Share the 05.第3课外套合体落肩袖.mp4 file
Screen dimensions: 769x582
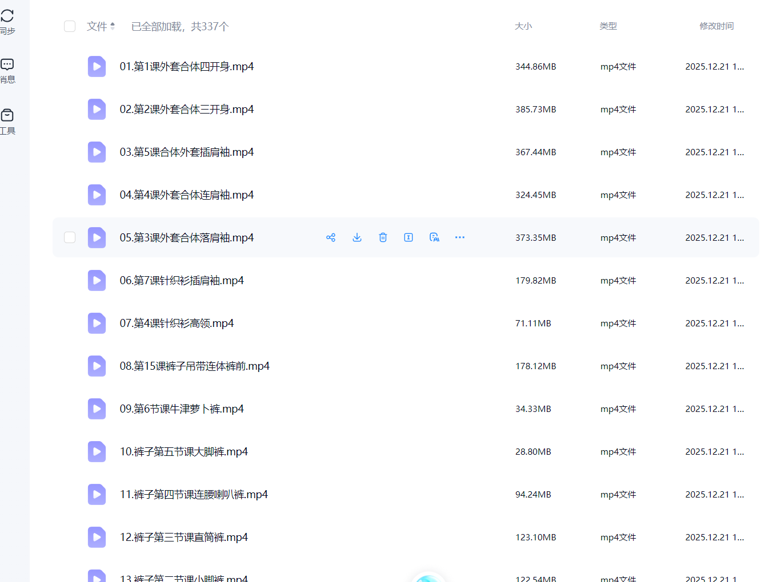coord(331,237)
